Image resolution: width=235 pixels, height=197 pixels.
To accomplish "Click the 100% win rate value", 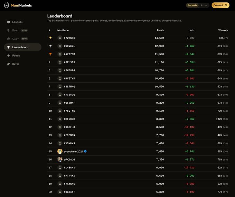I will pyautogui.click(x=219, y=119).
